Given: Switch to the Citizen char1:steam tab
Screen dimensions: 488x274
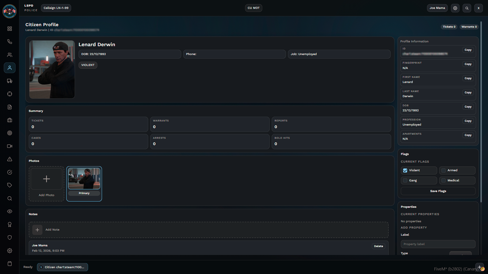Looking at the screenshot, I should pos(63,267).
